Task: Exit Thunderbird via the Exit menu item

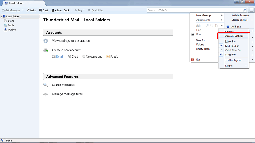Action: [x=198, y=59]
